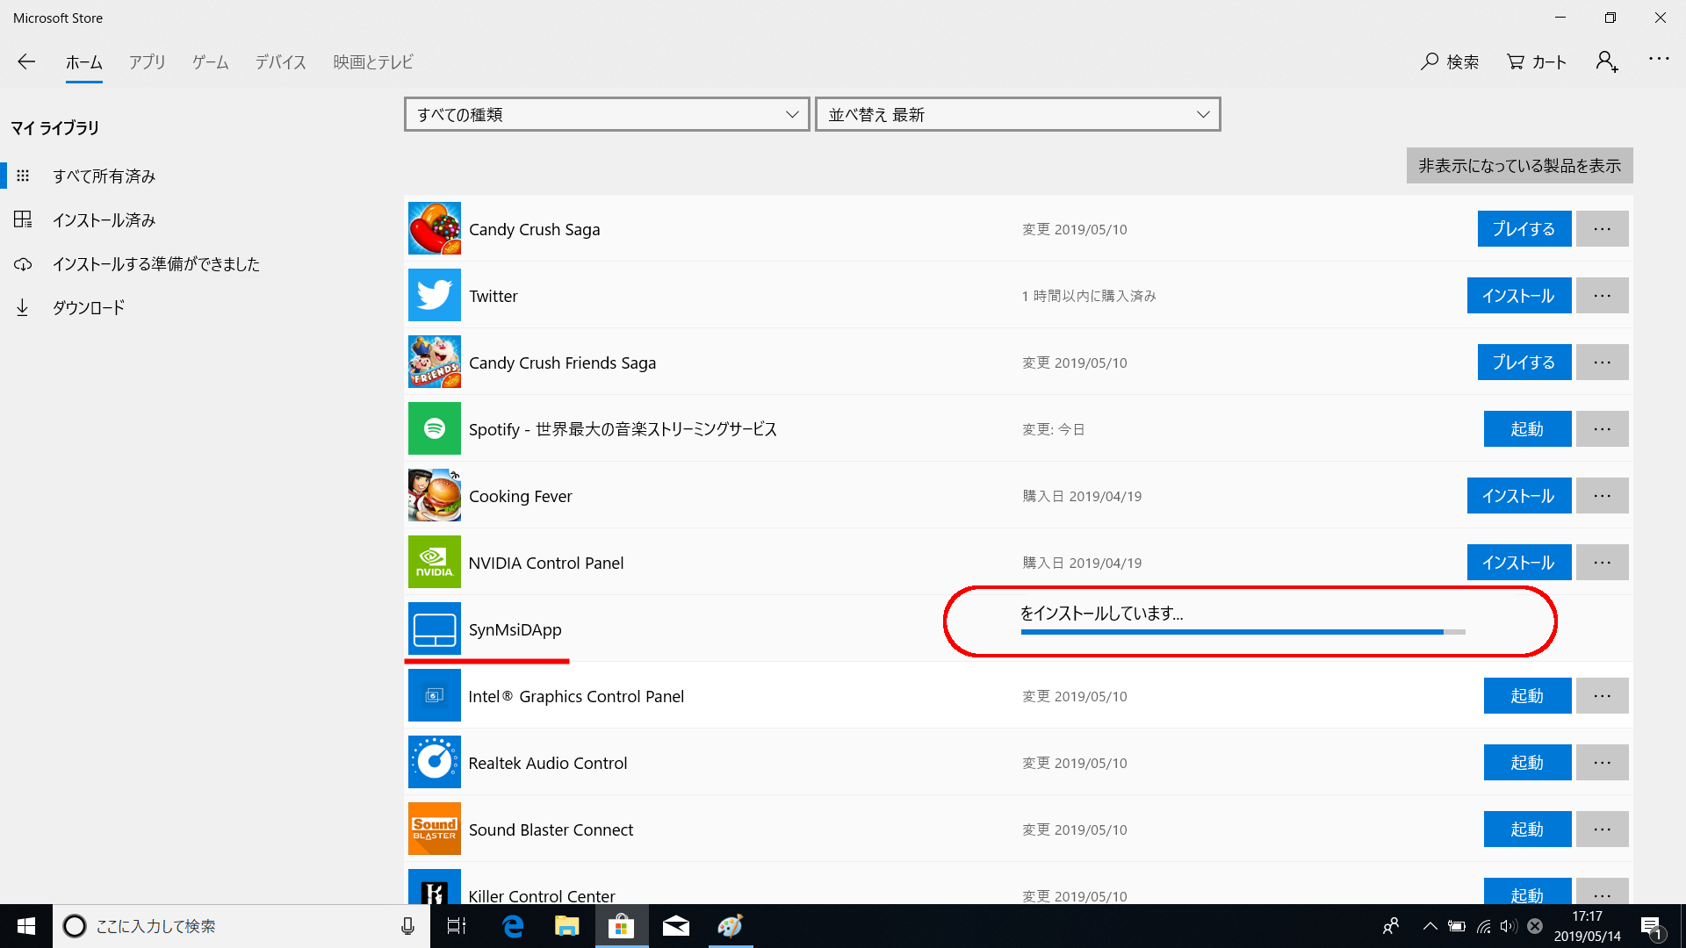The height and width of the screenshot is (948, 1686).
Task: Switch to the 映画とテレビ tab
Action: point(373,62)
